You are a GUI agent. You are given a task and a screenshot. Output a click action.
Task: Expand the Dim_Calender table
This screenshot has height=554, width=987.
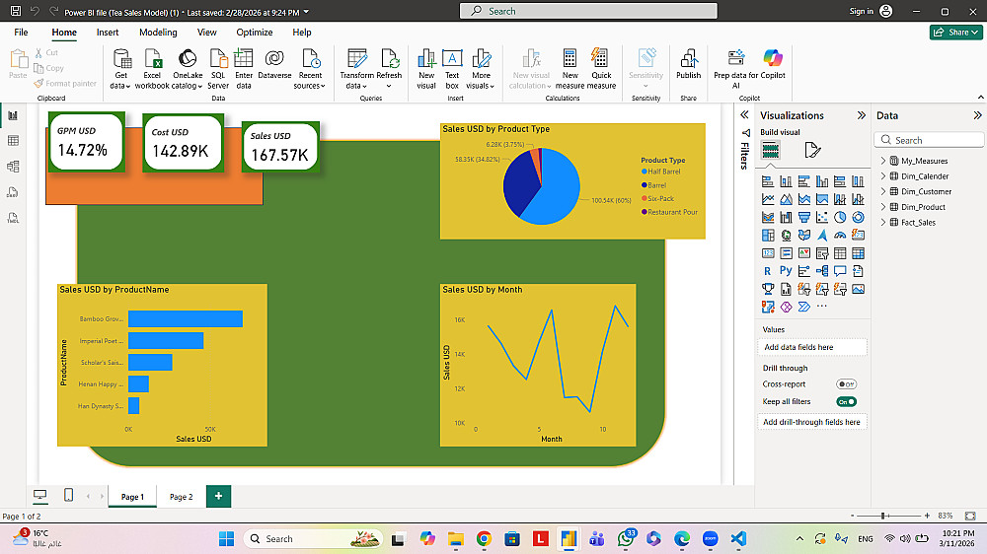tap(883, 176)
